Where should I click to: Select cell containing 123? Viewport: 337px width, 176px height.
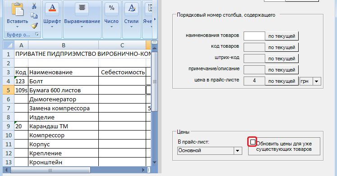pos(21,81)
